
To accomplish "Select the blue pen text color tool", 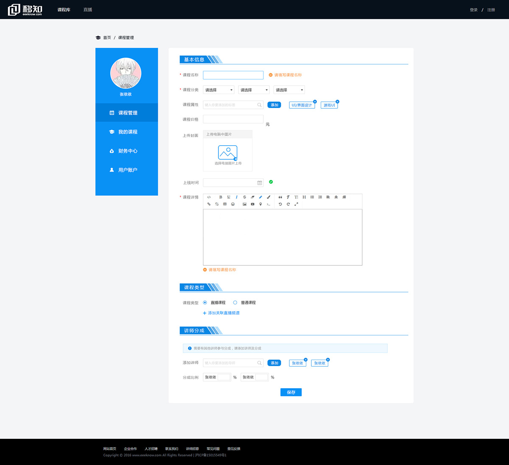I will click(x=260, y=197).
